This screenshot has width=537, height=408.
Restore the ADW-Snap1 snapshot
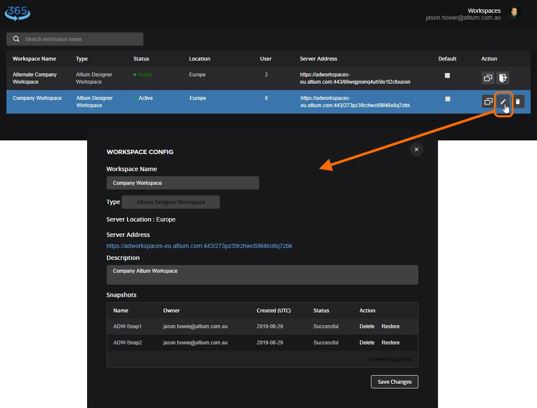tap(390, 326)
